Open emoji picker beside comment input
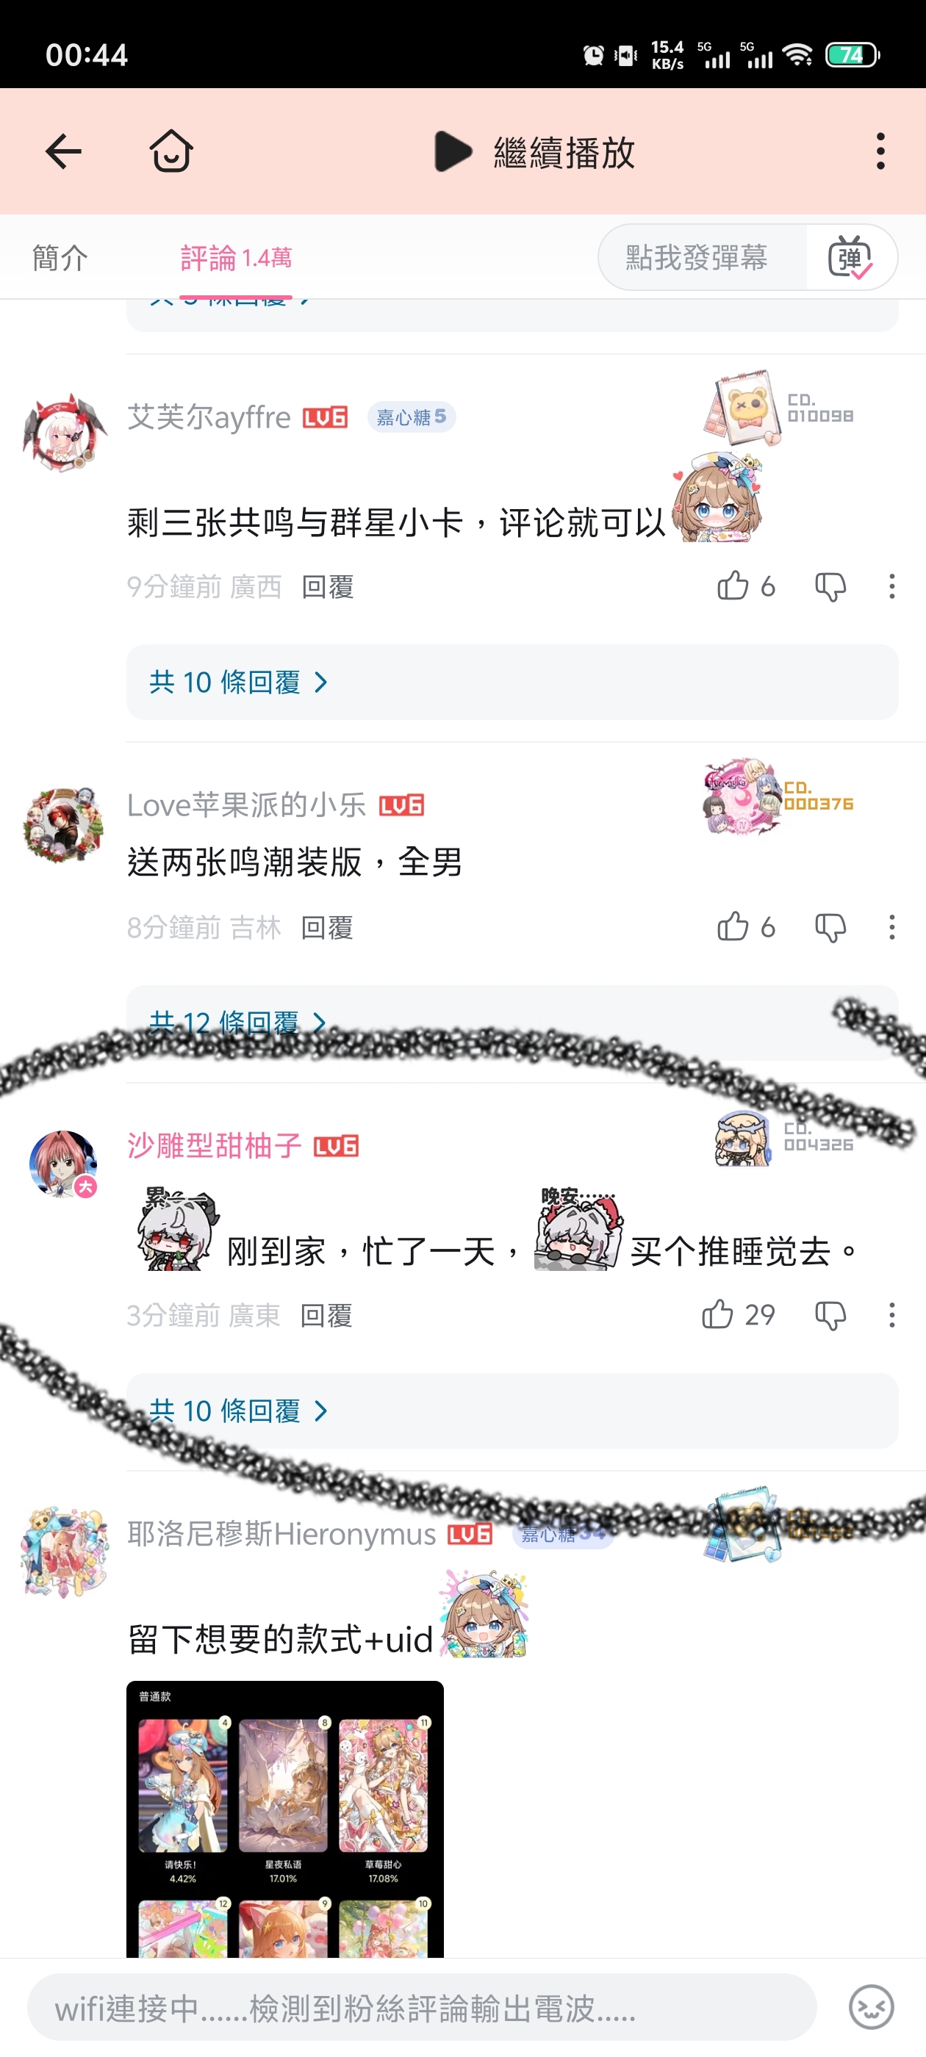Image resolution: width=926 pixels, height=2057 pixels. (871, 2007)
